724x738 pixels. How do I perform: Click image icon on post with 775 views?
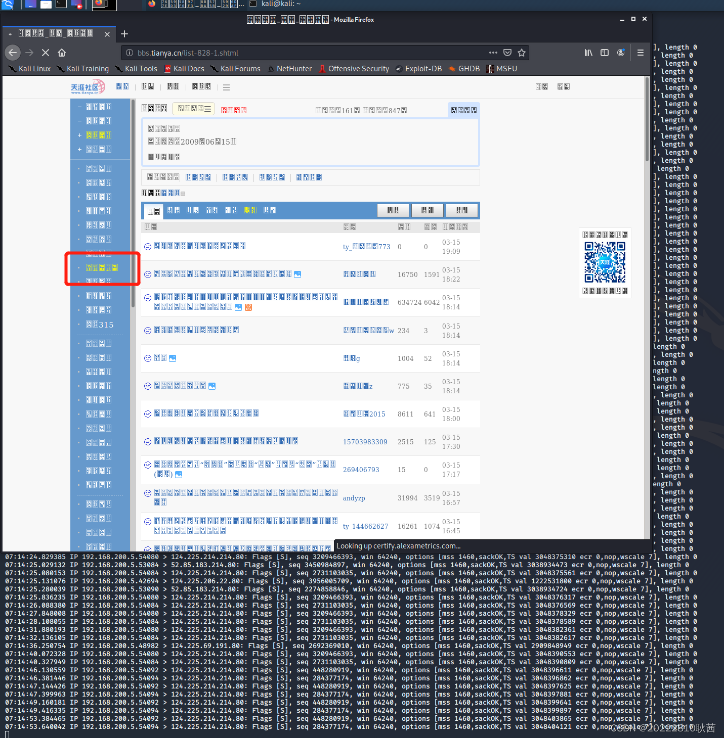(212, 386)
